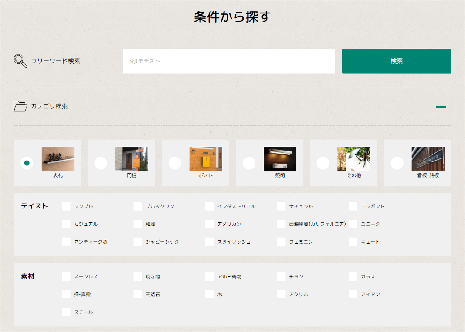Tick the 天然石 material checkbox
Viewport: 465px width, 332px height.
(x=138, y=295)
